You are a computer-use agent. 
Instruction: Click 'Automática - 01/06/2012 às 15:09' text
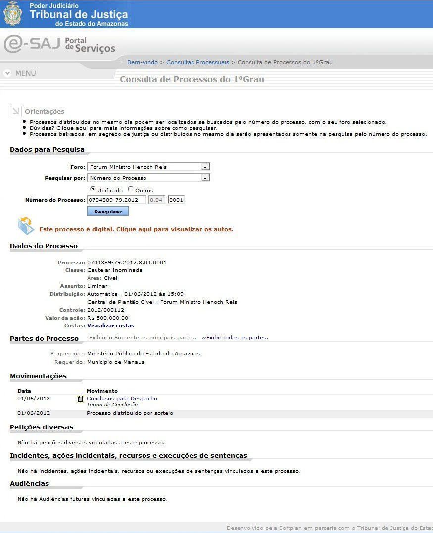(x=135, y=294)
